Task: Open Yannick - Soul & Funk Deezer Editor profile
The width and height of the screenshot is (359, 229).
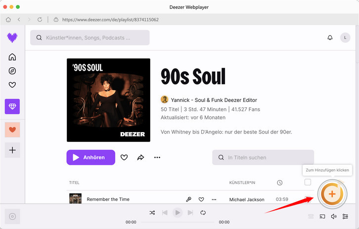Action: click(x=214, y=100)
